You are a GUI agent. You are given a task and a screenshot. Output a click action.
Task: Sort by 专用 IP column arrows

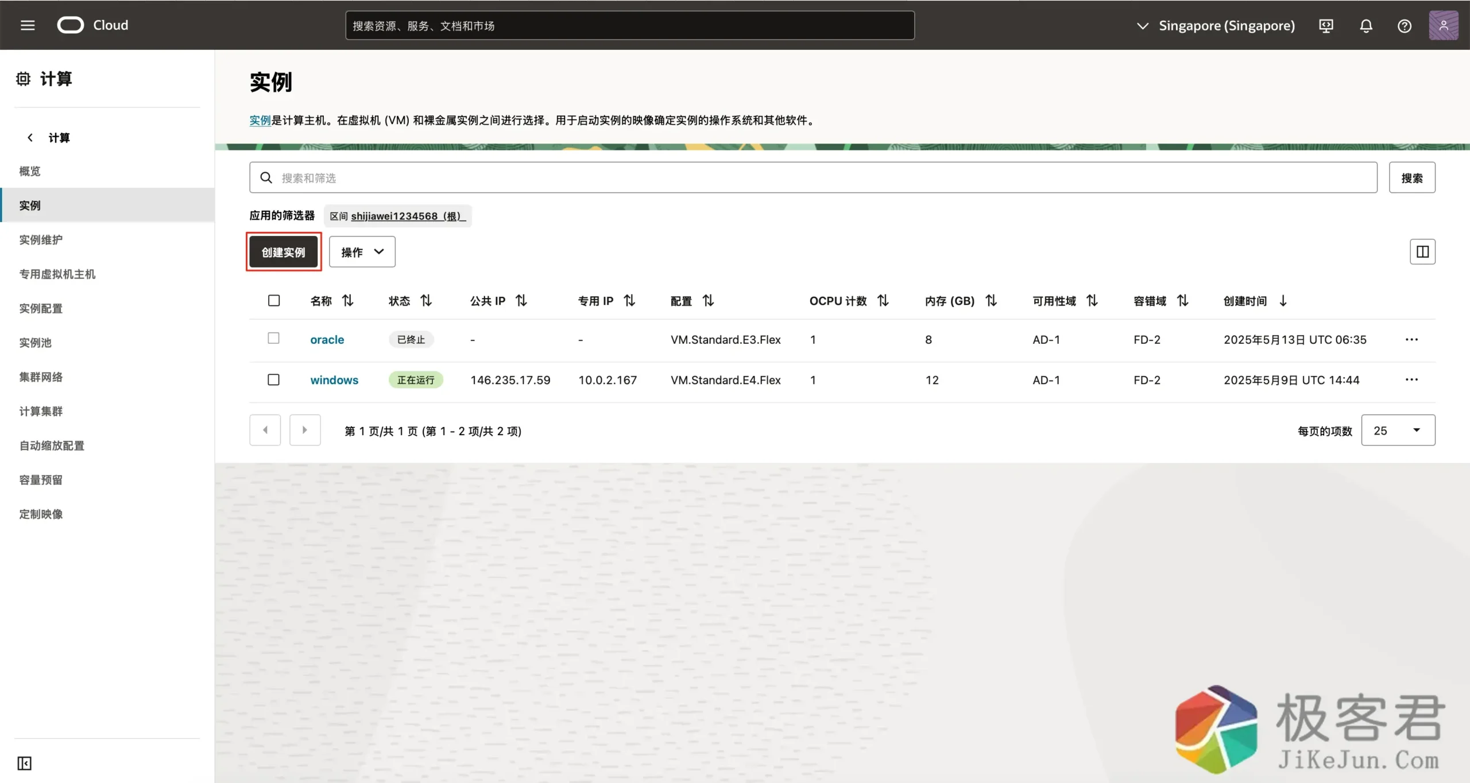click(629, 300)
